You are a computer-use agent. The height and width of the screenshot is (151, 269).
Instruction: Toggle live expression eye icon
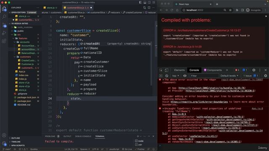pos(185,75)
